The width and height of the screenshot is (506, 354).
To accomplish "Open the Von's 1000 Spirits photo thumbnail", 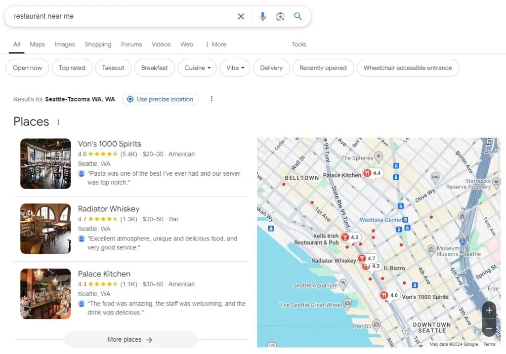I will tap(45, 164).
